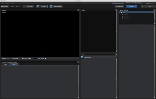Switch to the Presets tab
Image resolution: width=156 pixels, height=99 pixels.
[x=5, y=64]
